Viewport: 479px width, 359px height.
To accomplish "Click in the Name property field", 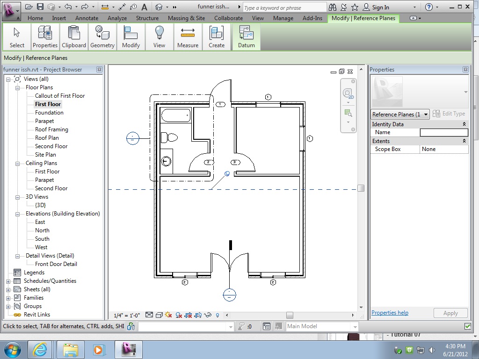I will (444, 132).
